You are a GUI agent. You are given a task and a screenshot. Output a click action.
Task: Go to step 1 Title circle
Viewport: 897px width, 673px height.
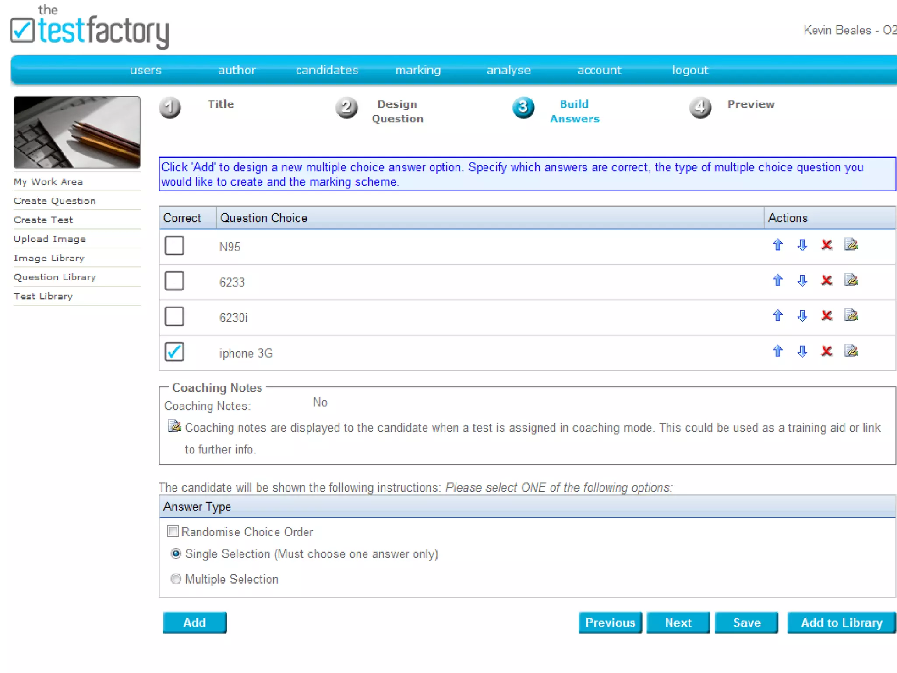point(170,107)
